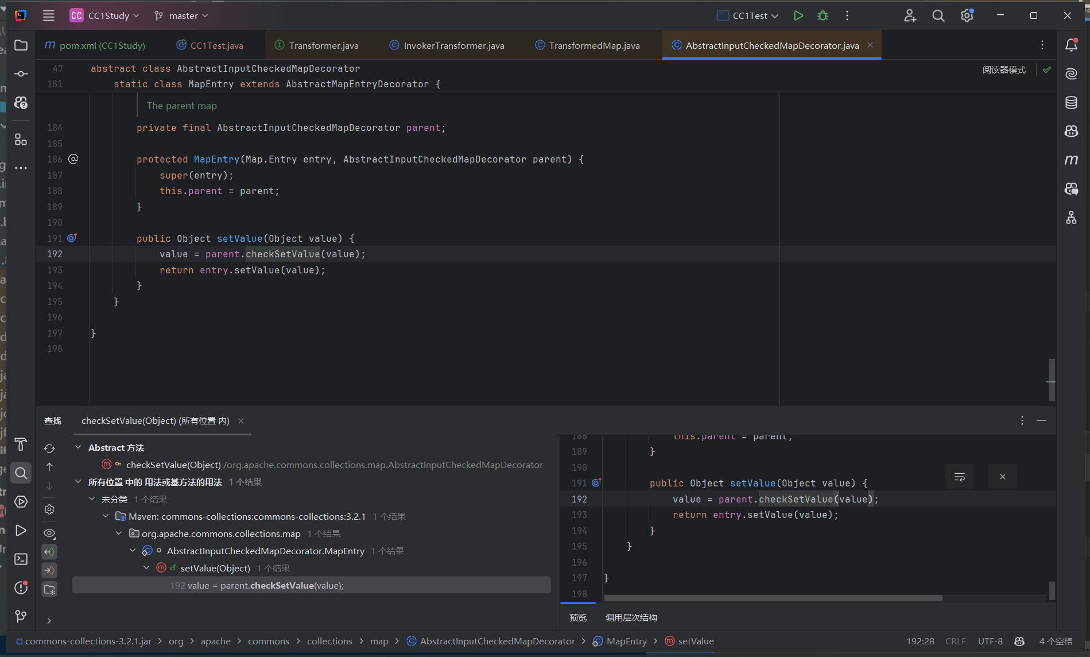Collapse 所有位置 中的 用法 node
Screen dimensions: 1090x657
78,482
